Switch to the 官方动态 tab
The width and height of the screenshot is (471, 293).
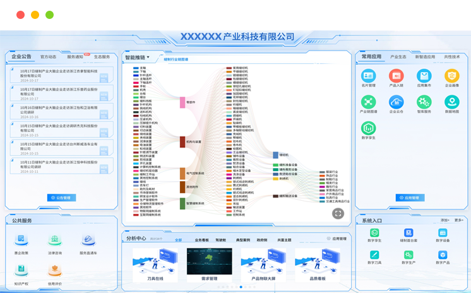coord(49,57)
